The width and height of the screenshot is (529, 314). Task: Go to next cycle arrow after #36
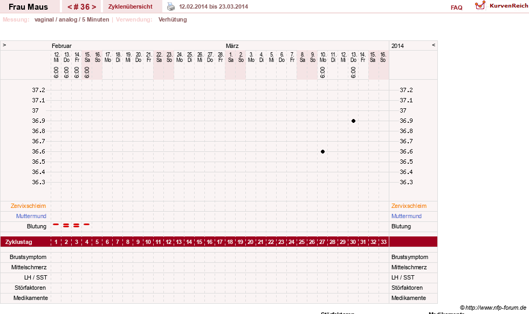click(x=94, y=7)
